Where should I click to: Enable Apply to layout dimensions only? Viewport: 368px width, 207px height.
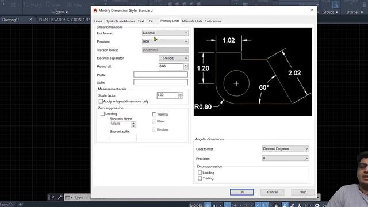pos(101,101)
